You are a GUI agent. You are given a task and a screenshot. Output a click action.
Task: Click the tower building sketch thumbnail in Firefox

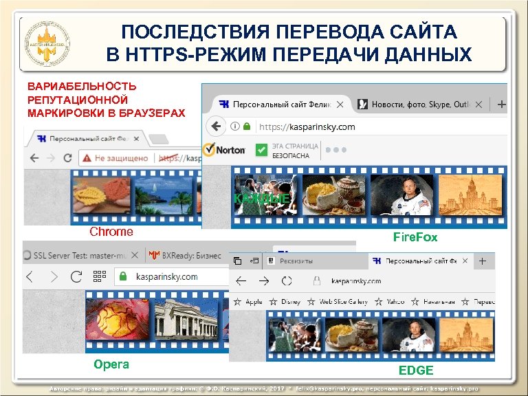pyautogui.click(x=470, y=195)
